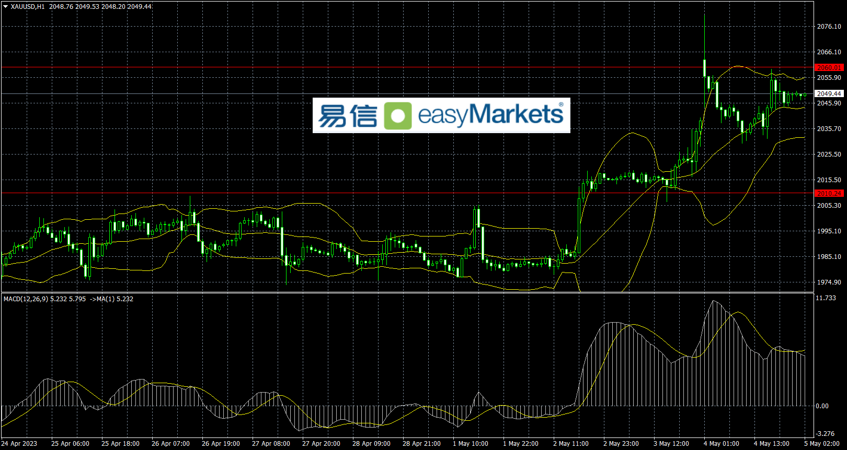Click the MACD(12,26,9) indicator label
847x450 pixels.
(x=26, y=299)
